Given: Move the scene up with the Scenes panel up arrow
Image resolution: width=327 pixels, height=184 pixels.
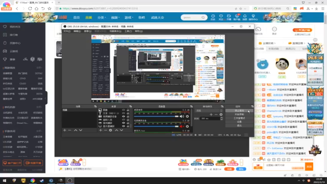Looking at the screenshot, I should [x=76, y=130].
